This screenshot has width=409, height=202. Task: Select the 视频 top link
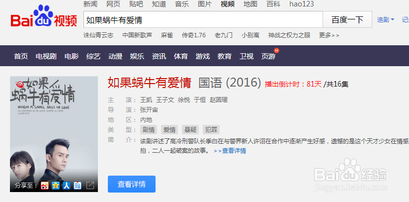click(x=228, y=4)
